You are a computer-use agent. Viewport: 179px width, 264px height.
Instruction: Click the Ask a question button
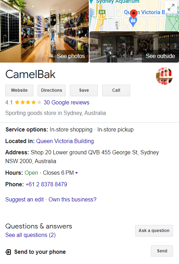tap(154, 231)
